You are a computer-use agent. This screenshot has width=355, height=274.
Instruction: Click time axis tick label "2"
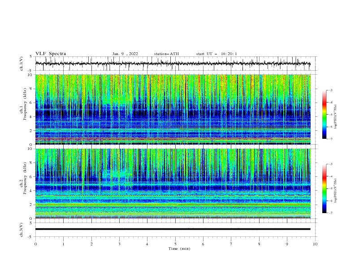(91, 244)
